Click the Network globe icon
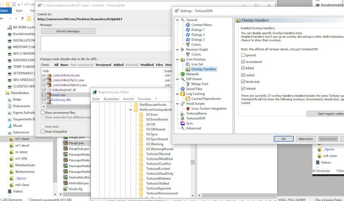Screen dimensions: 344x201 point(182,74)
